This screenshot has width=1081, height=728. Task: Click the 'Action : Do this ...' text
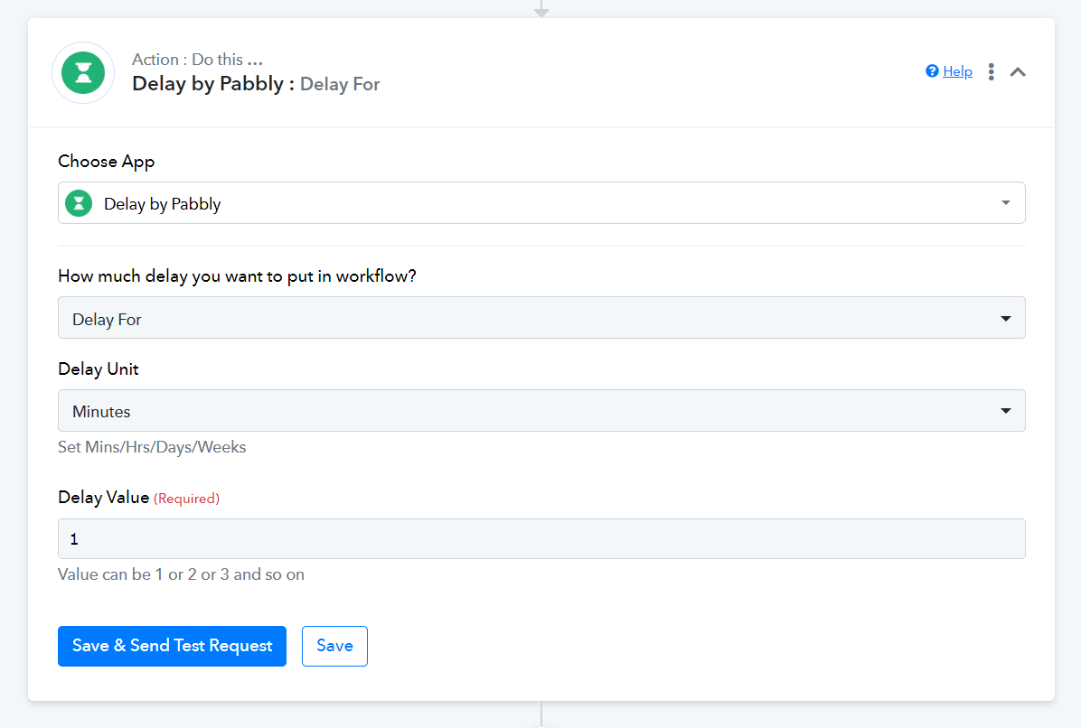click(197, 60)
